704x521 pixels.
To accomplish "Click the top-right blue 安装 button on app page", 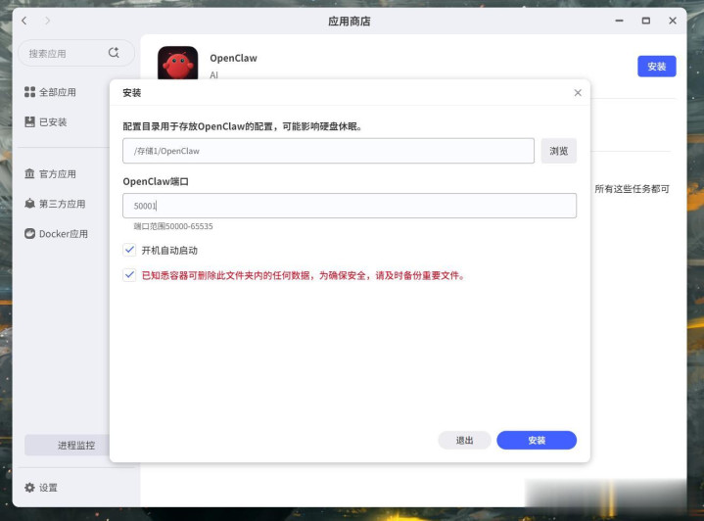I will (656, 67).
